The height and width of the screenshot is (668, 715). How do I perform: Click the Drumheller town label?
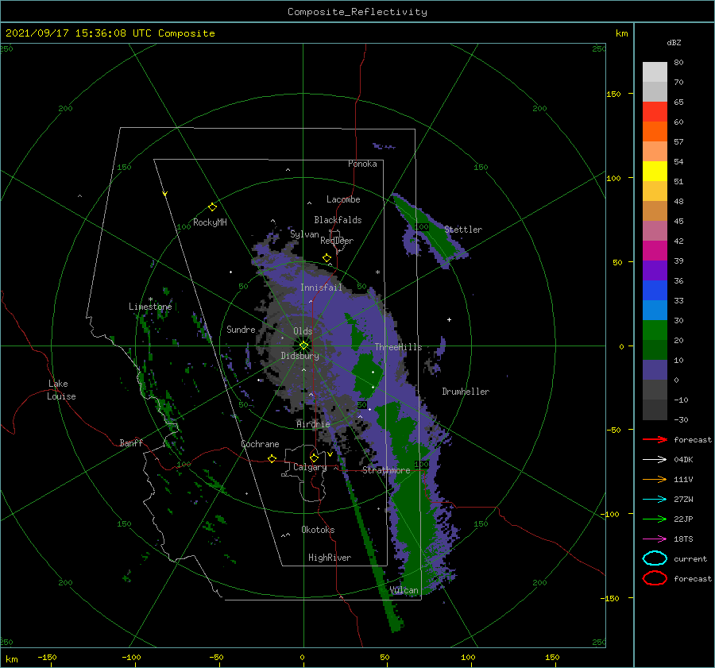pyautogui.click(x=466, y=392)
